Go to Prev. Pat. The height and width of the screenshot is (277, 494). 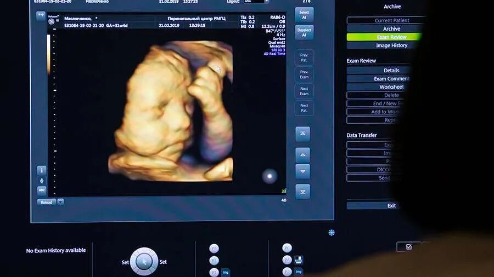(x=304, y=57)
